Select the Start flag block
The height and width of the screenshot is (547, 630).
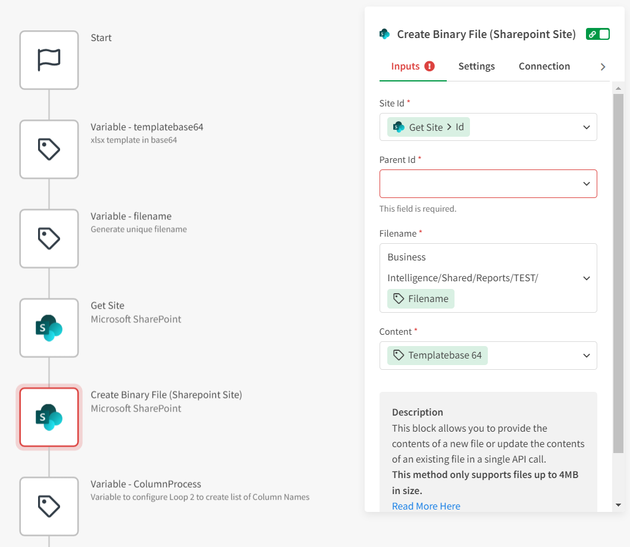pos(49,60)
